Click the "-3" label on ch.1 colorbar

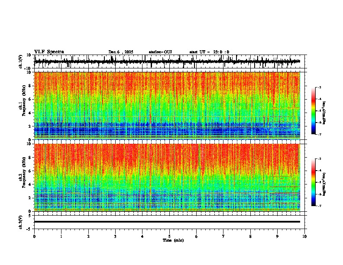click(x=320, y=87)
